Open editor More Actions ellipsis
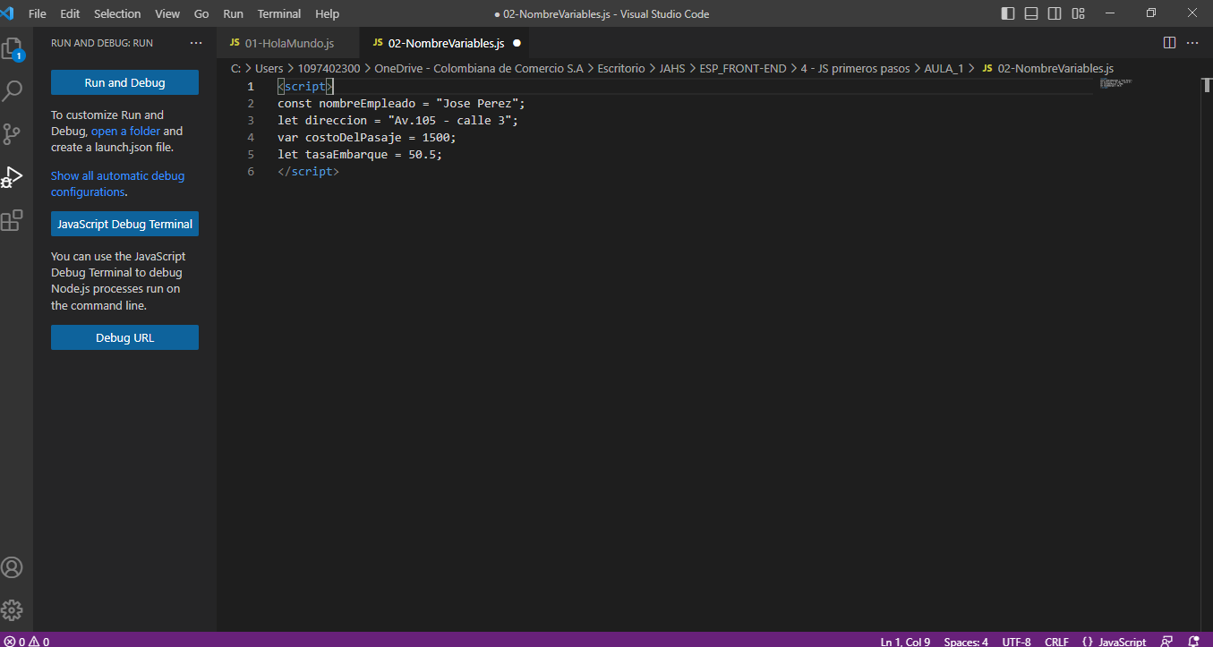The height and width of the screenshot is (647, 1213). tap(1192, 43)
